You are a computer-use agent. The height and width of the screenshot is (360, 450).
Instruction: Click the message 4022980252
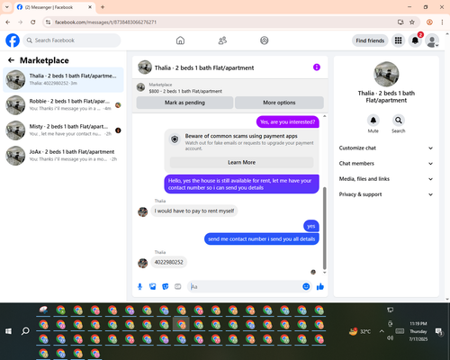pyautogui.click(x=168, y=262)
